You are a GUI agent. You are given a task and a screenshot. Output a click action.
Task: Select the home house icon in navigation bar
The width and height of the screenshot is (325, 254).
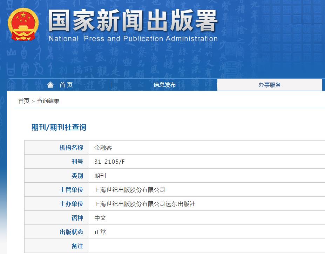[50, 84]
